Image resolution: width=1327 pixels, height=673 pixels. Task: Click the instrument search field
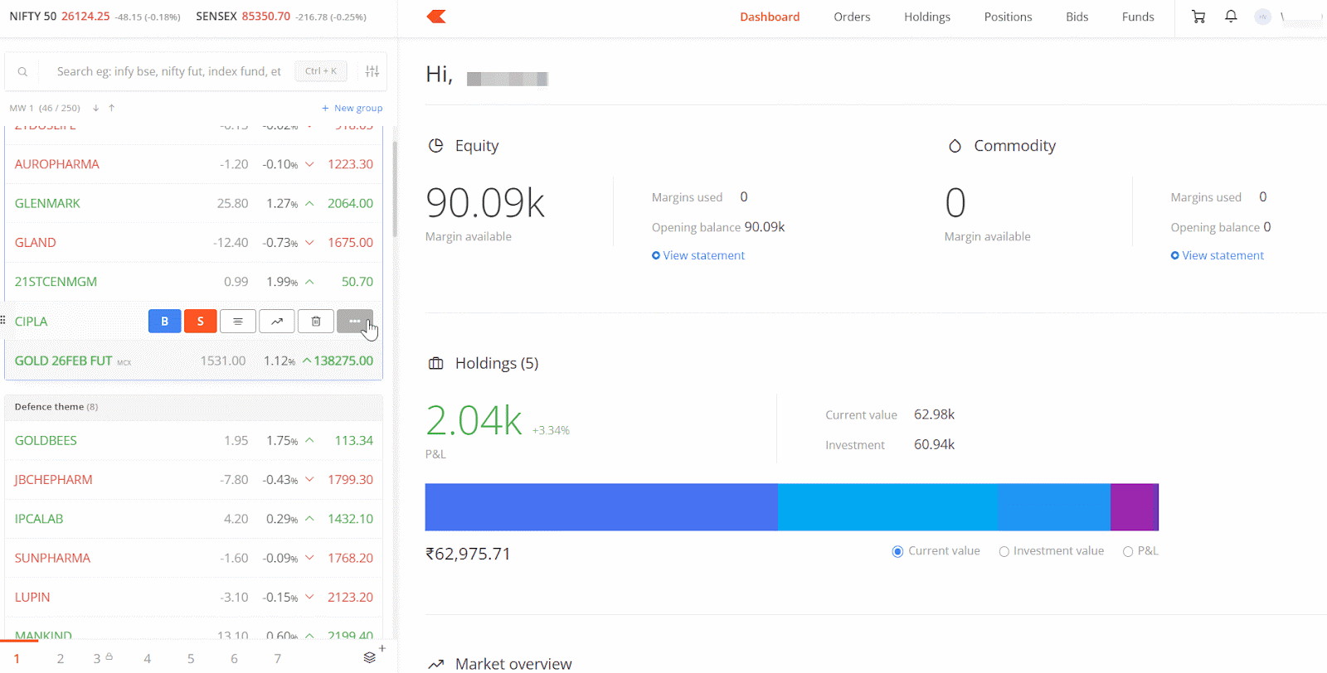coord(168,71)
